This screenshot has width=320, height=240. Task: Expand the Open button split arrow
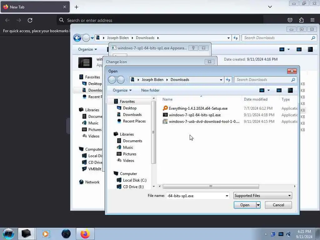pos(258,205)
